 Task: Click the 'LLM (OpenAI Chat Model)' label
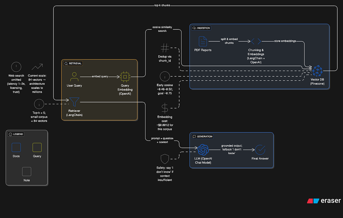pyautogui.click(x=203, y=160)
